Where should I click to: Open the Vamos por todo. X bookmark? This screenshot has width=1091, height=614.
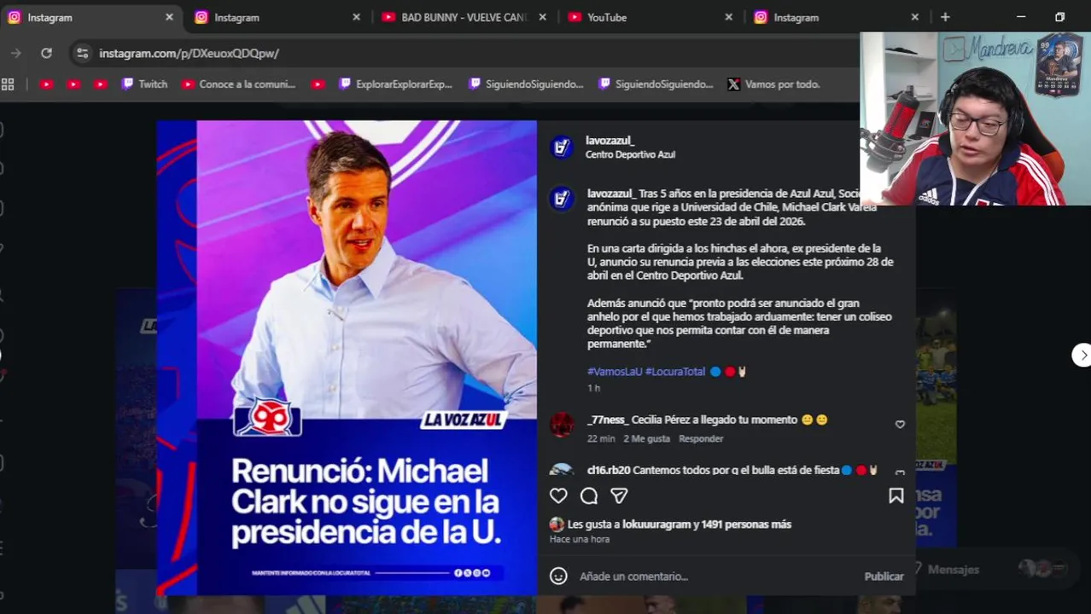pos(773,84)
